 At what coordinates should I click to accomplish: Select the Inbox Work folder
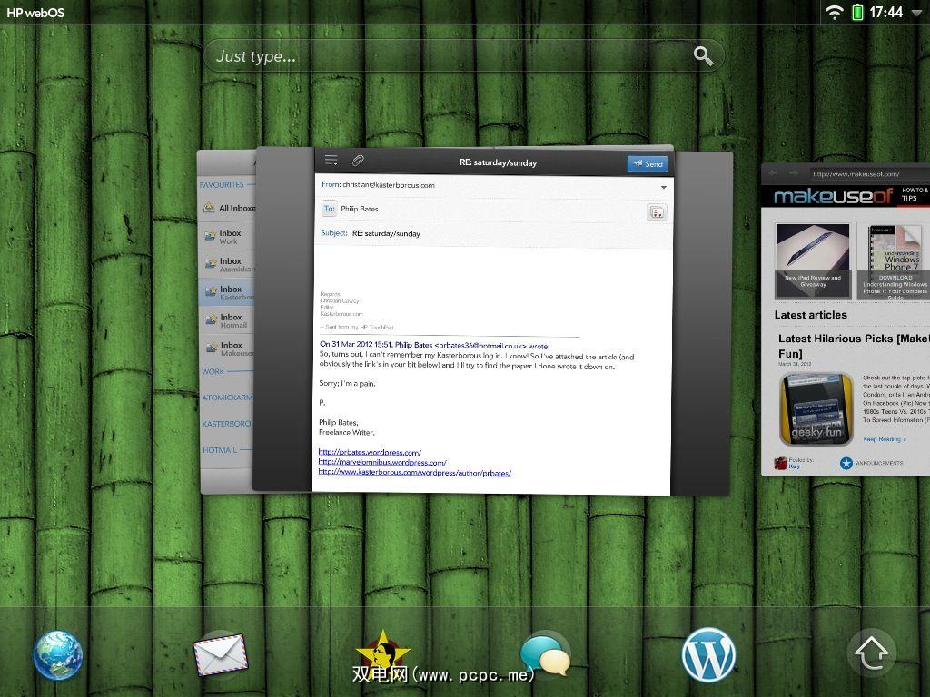pyautogui.click(x=227, y=237)
